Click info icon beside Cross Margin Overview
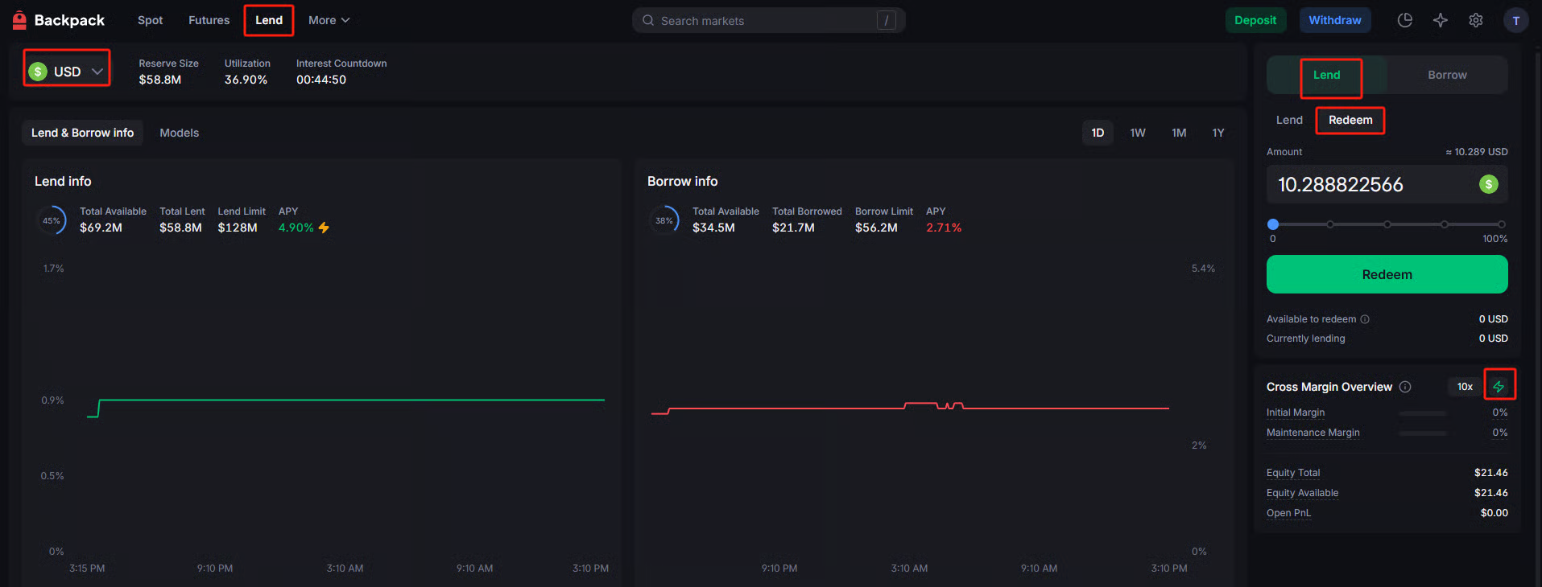This screenshot has height=587, width=1542. (x=1405, y=387)
